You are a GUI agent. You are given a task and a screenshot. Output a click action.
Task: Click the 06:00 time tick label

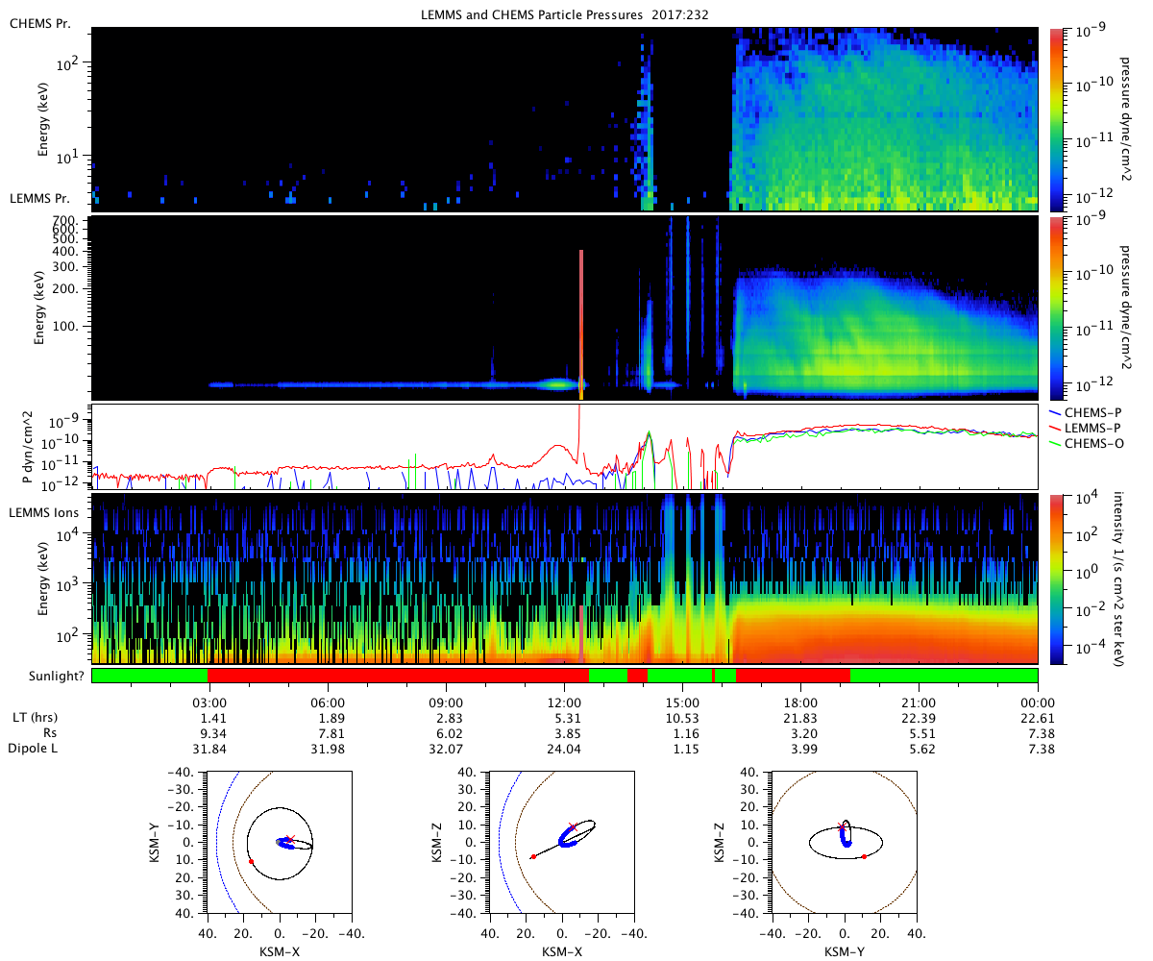(x=329, y=702)
